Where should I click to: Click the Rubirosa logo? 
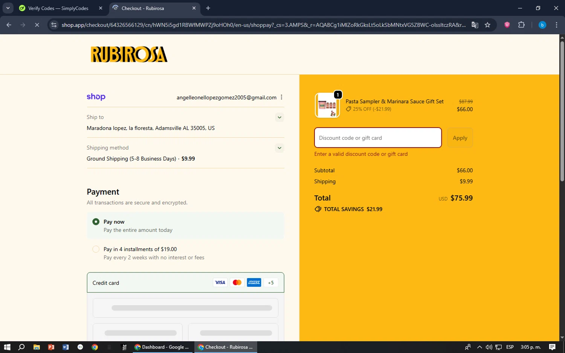pos(129,54)
